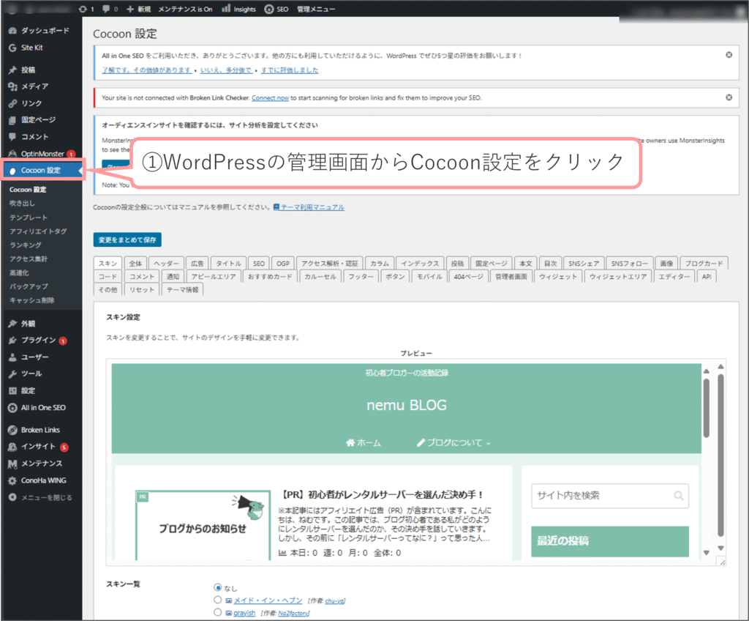Choose the grayish skin radio button
Viewport: 749px width, 621px height.
point(217,612)
